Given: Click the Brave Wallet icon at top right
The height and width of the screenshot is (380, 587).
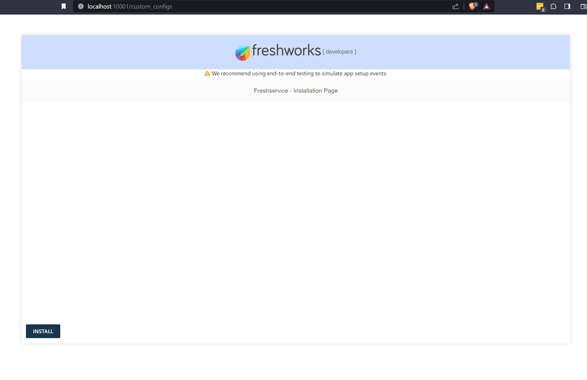Looking at the screenshot, I should tap(583, 6).
